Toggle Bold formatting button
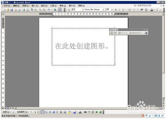Image resolution: width=166 pixels, height=119 pixels. point(116,10)
